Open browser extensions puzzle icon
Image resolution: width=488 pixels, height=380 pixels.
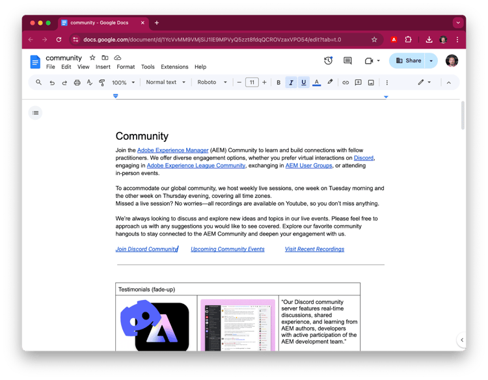(x=408, y=40)
